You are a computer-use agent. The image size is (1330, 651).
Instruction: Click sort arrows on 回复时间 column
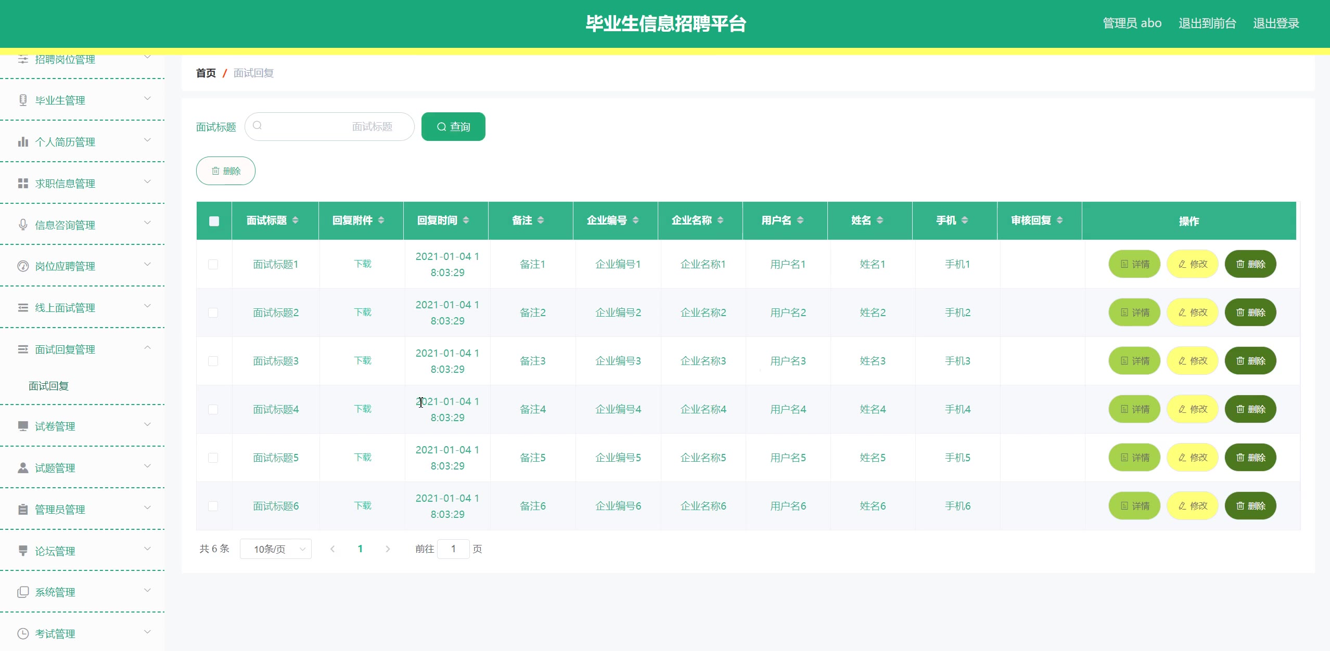click(x=466, y=220)
